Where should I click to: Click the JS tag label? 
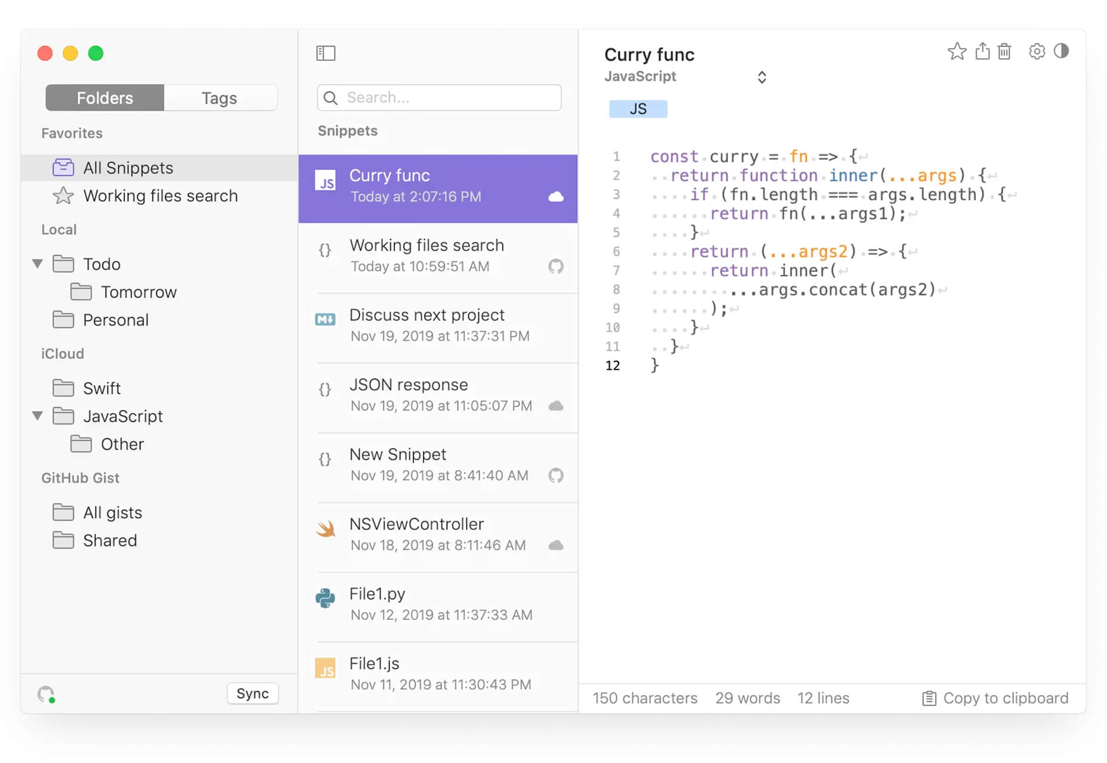click(x=638, y=109)
